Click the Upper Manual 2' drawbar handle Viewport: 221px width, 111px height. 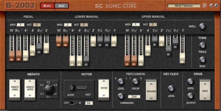point(162,41)
